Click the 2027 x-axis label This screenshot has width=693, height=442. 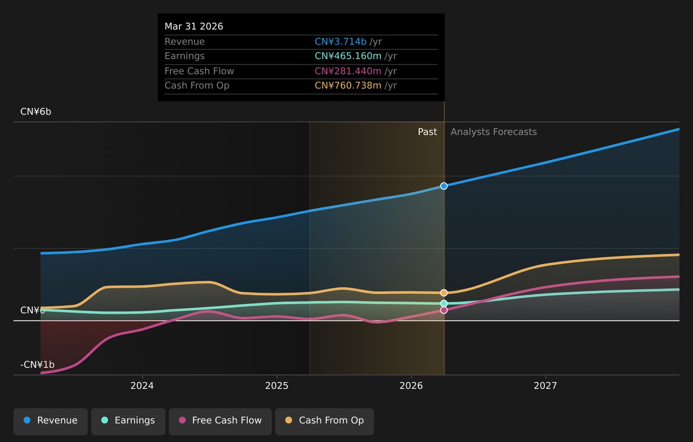(x=545, y=386)
